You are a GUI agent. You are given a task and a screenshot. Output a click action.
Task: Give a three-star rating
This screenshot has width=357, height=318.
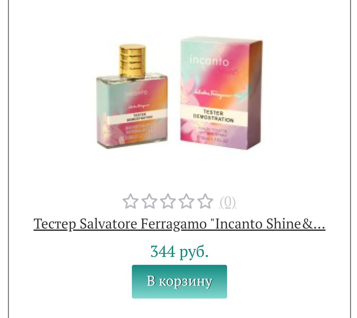tap(168, 201)
